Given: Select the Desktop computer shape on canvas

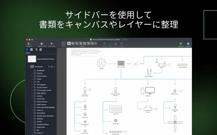Looking at the screenshot, I should pos(148,91).
